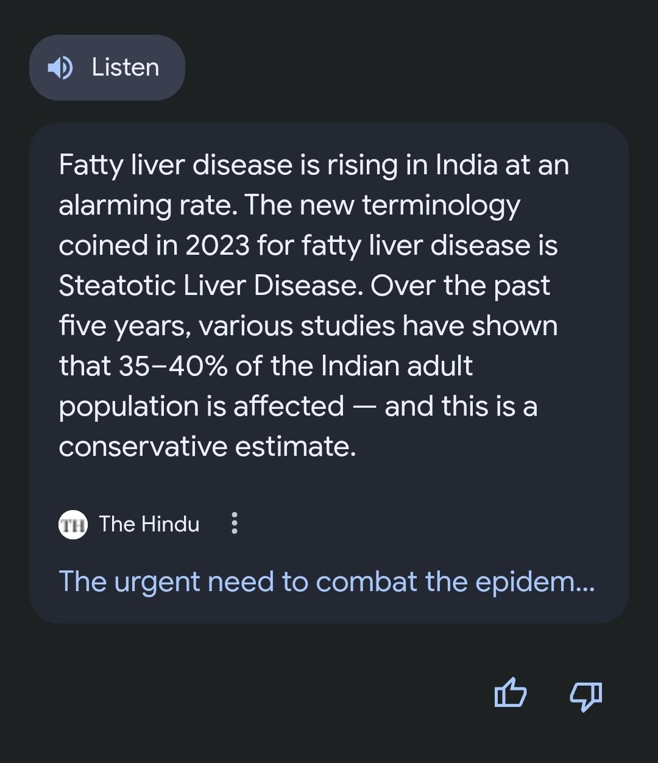Dislike the answer with thumbs down
The height and width of the screenshot is (763, 658).
pos(585,695)
